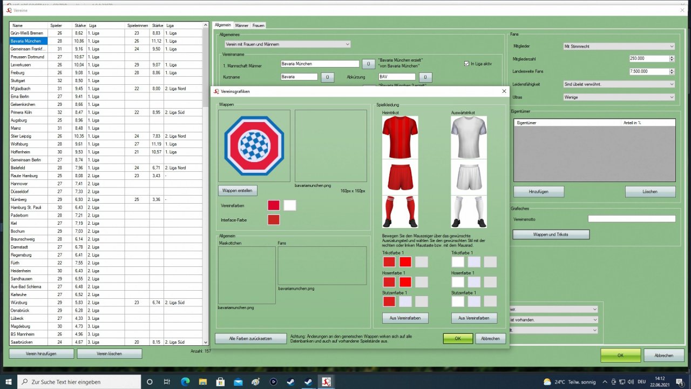Image resolution: width=691 pixels, height=389 pixels.
Task: Switch to the Frauen tab
Action: click(259, 25)
